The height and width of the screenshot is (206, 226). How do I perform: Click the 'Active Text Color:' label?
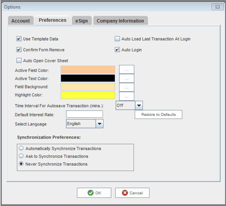[32, 79]
